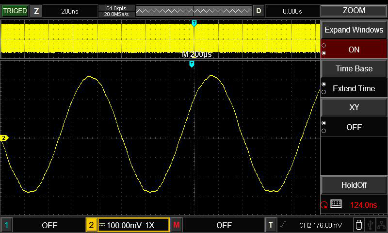388x233 pixels.
Task: Click the rising edge trigger slope icon
Action: point(283,225)
